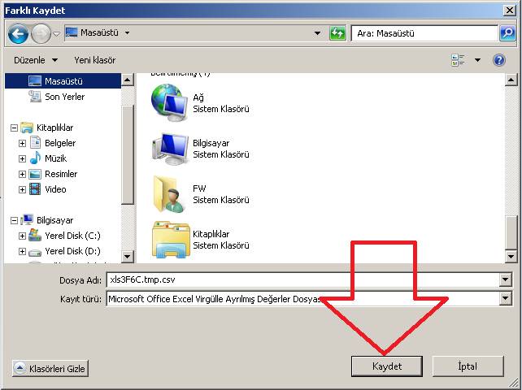522x390 pixels.
Task: Click Klasörleri Gizle button
Action: pyautogui.click(x=50, y=368)
